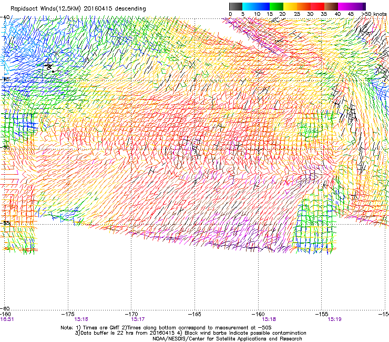Click the '-180' longitude axis label
The image size is (389, 342).
pyautogui.click(x=5, y=314)
